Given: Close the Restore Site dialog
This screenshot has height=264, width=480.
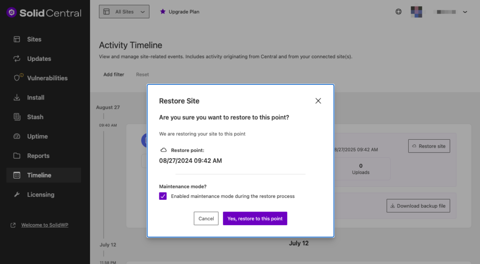Looking at the screenshot, I should 318,101.
